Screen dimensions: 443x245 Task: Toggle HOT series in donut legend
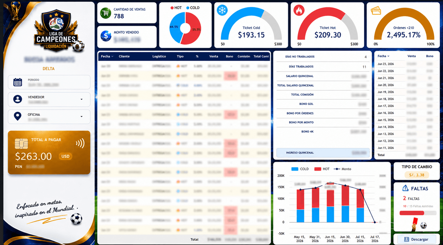[176, 8]
